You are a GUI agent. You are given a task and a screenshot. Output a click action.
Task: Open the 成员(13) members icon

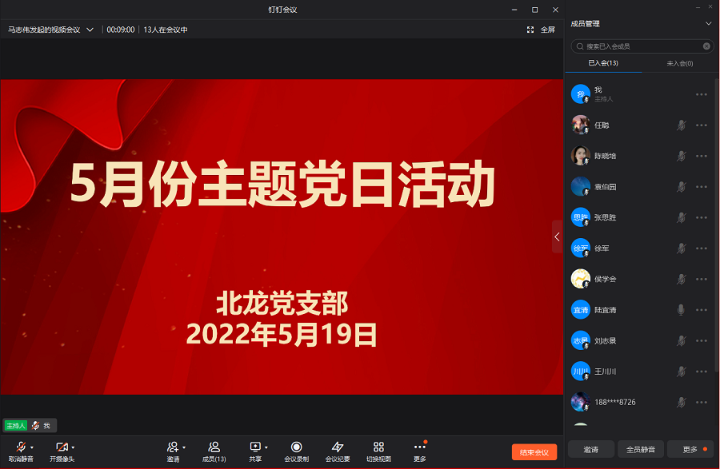[x=214, y=447]
